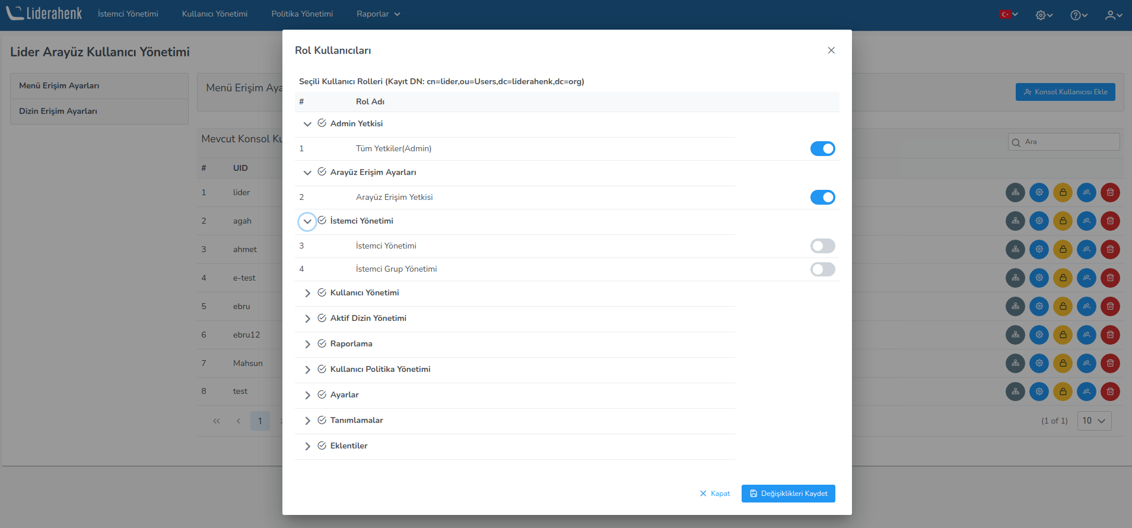1132x528 pixels.
Task: Open the help question mark menu
Action: [x=1079, y=15]
